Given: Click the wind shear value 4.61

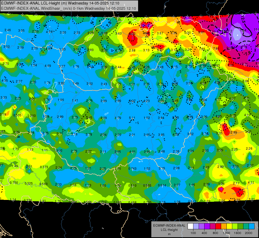Looking at the screenshot, I should (132, 152).
